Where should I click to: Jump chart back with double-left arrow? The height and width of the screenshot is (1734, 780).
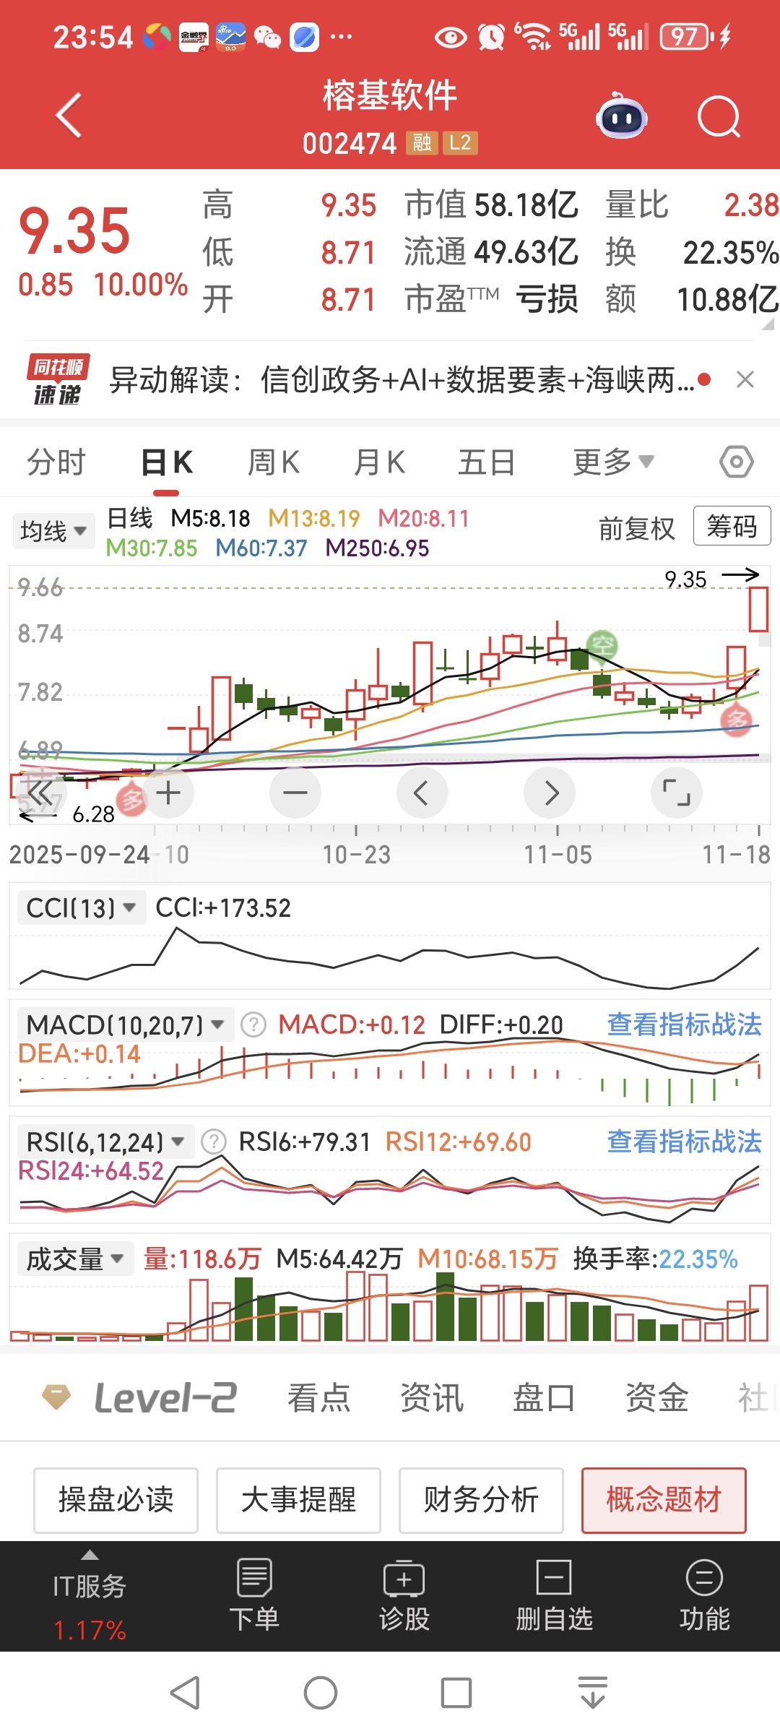coord(41,793)
